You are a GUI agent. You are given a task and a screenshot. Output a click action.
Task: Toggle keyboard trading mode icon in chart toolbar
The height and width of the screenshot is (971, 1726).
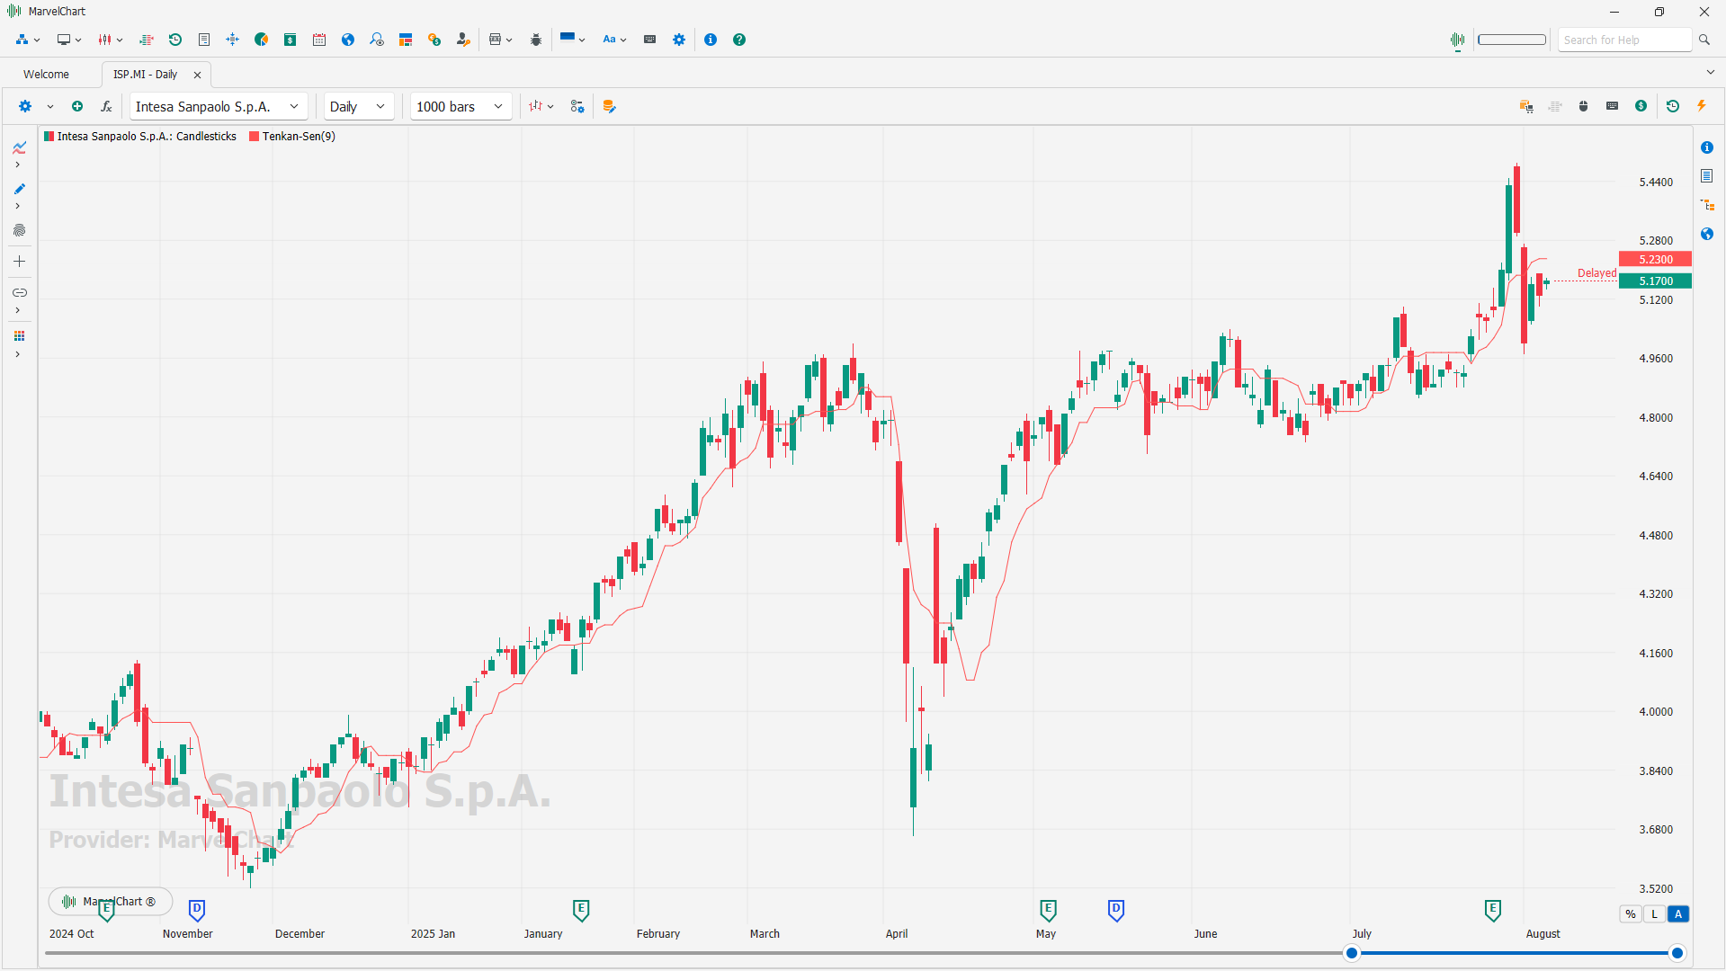click(x=1613, y=106)
